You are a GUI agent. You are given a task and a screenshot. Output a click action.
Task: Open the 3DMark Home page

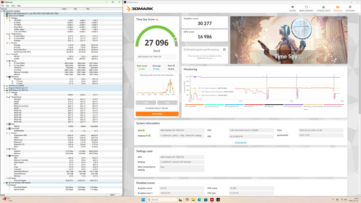tap(292, 8)
